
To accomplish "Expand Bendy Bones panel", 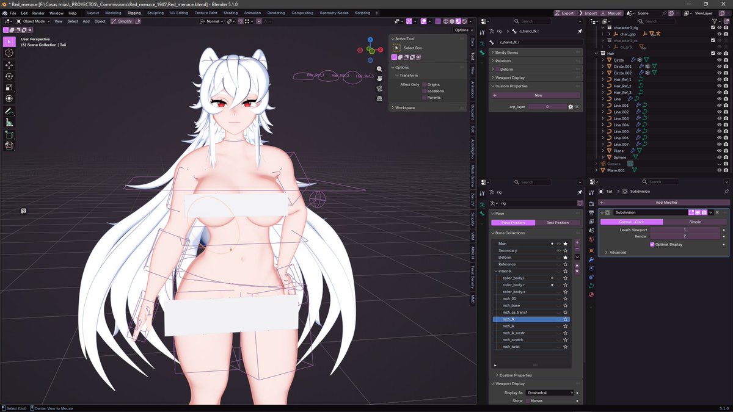I will 534,52.
